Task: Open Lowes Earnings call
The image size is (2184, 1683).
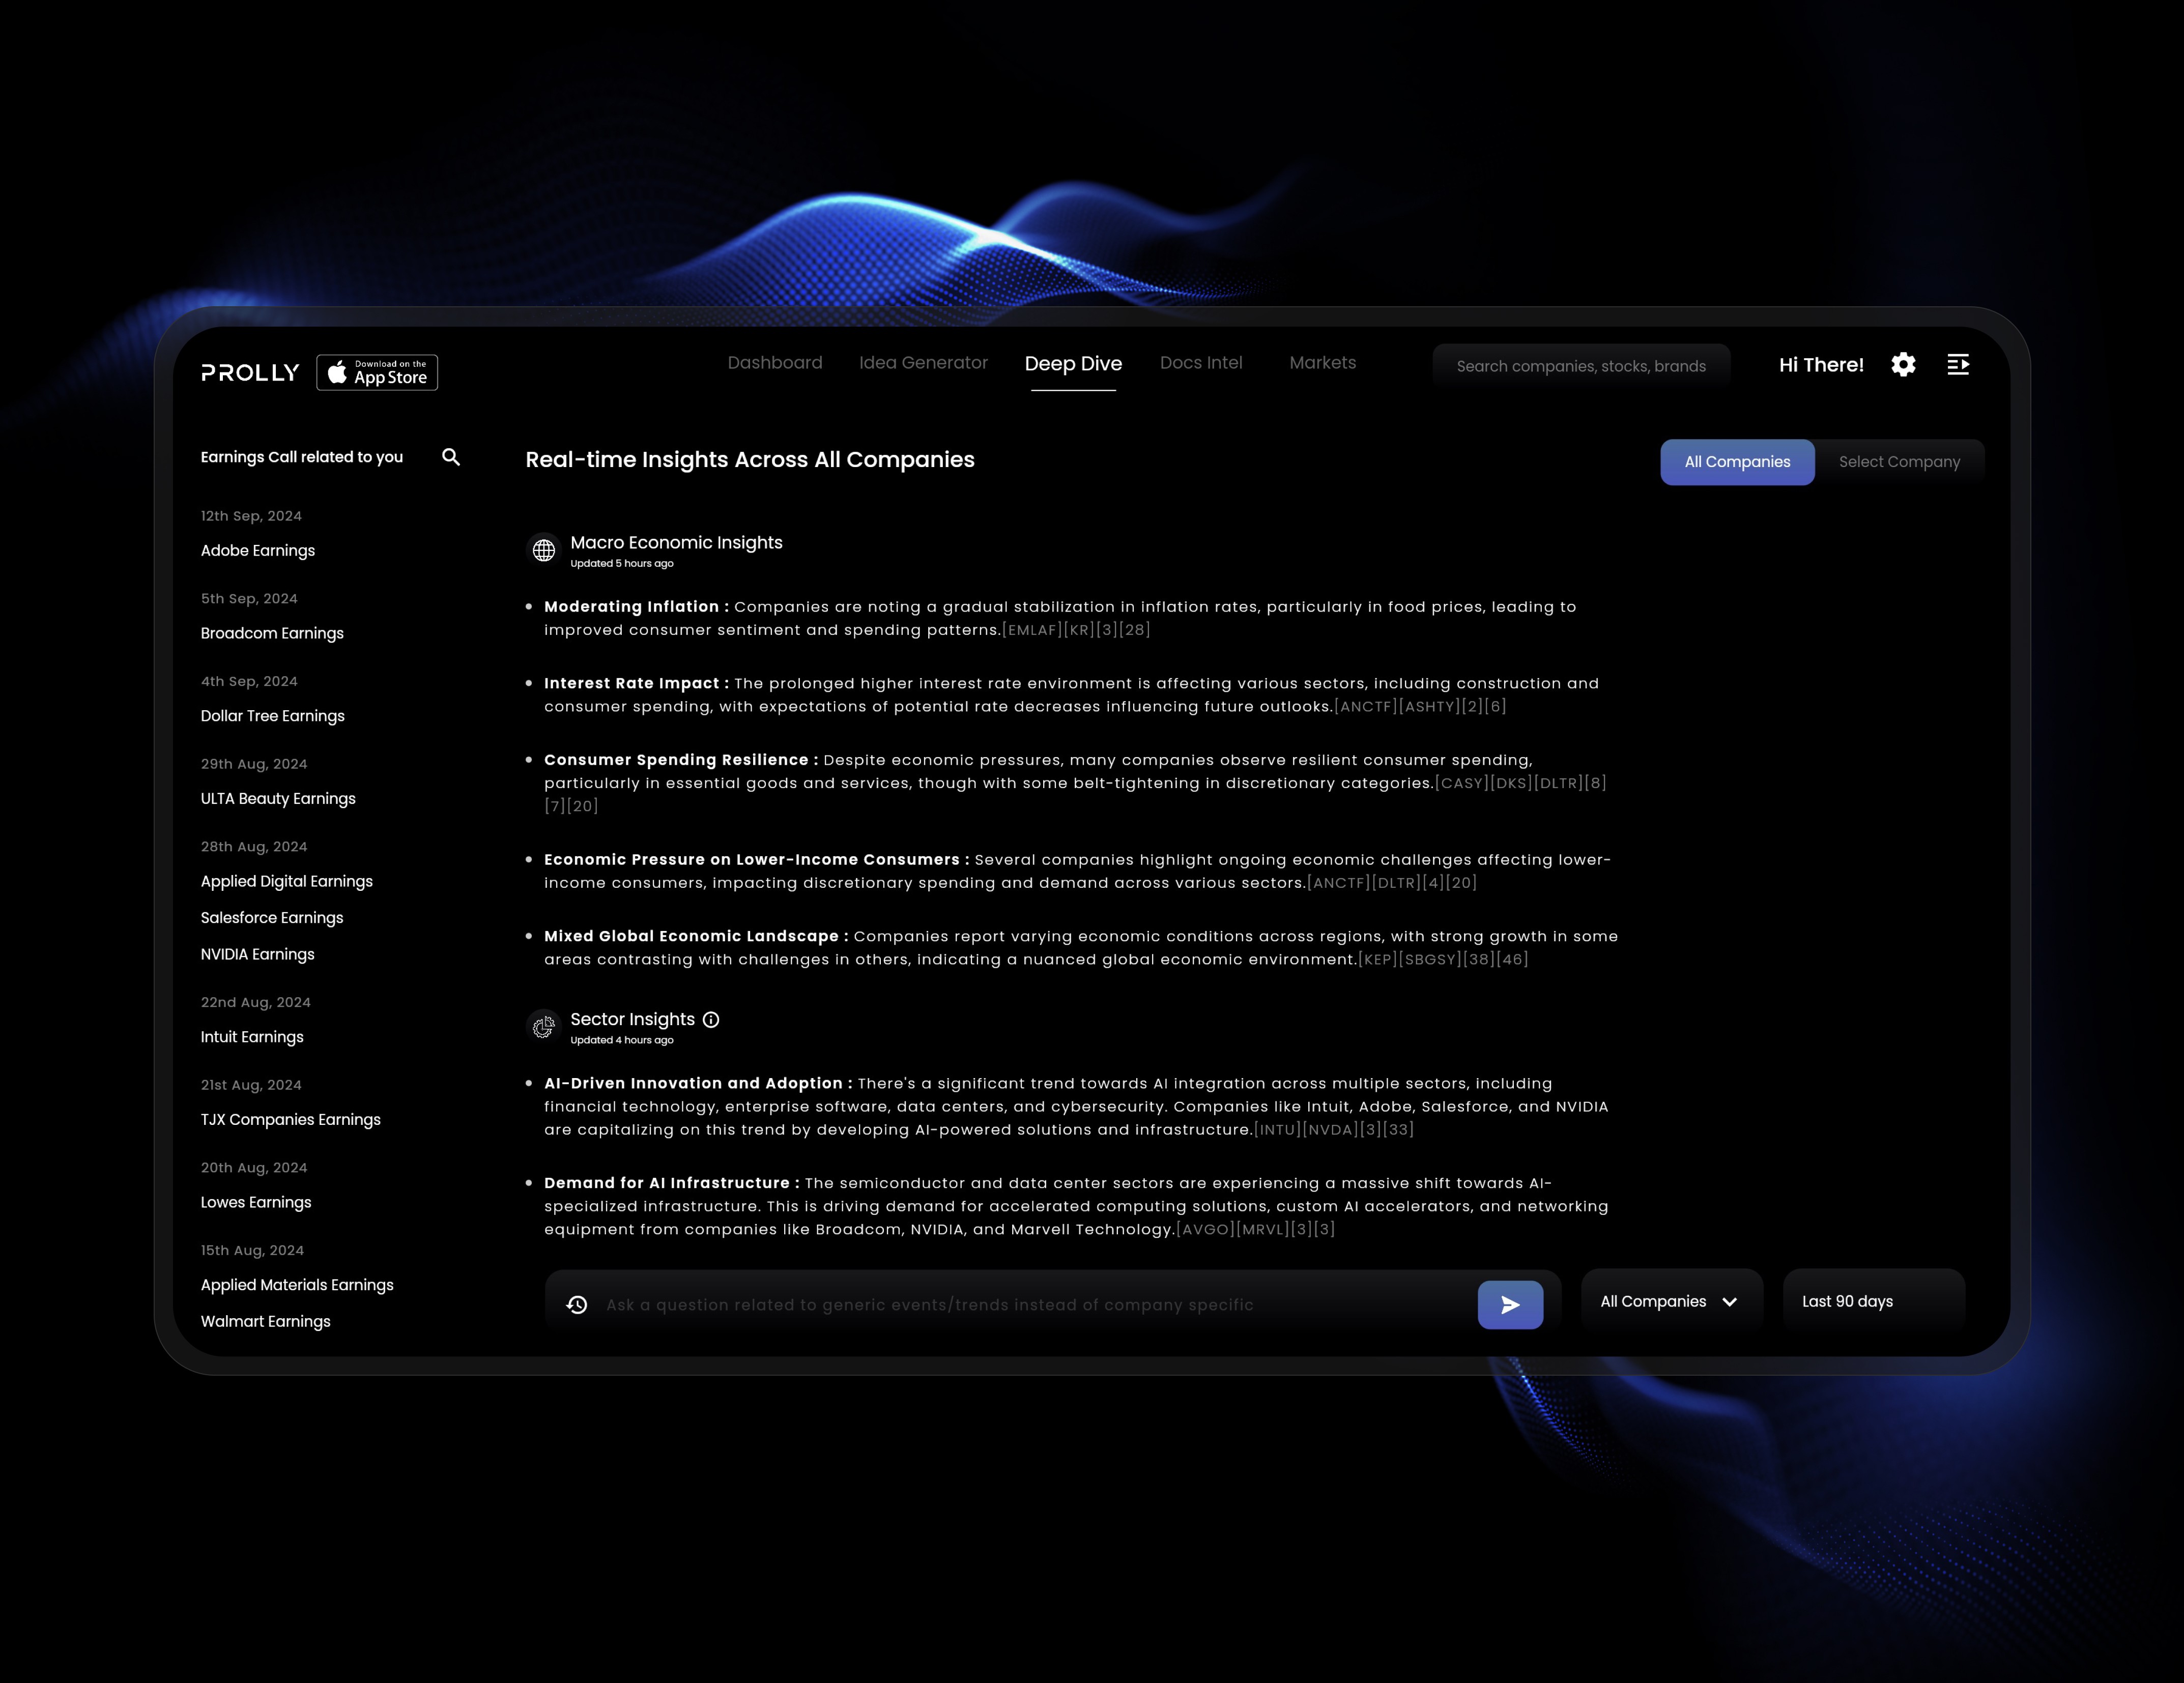Action: (256, 1202)
